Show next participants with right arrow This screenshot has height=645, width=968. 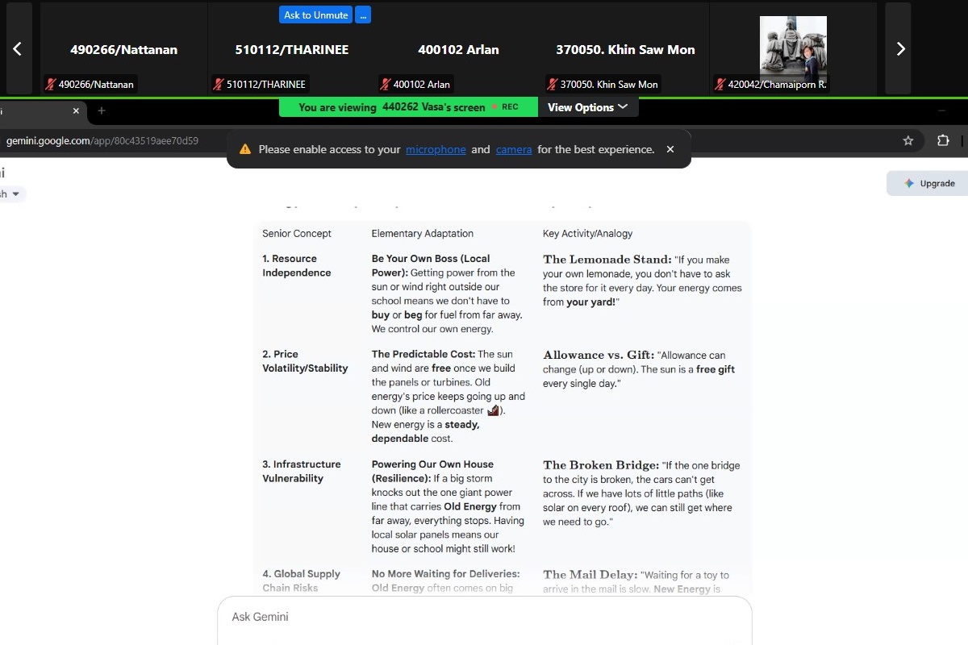[x=900, y=48]
